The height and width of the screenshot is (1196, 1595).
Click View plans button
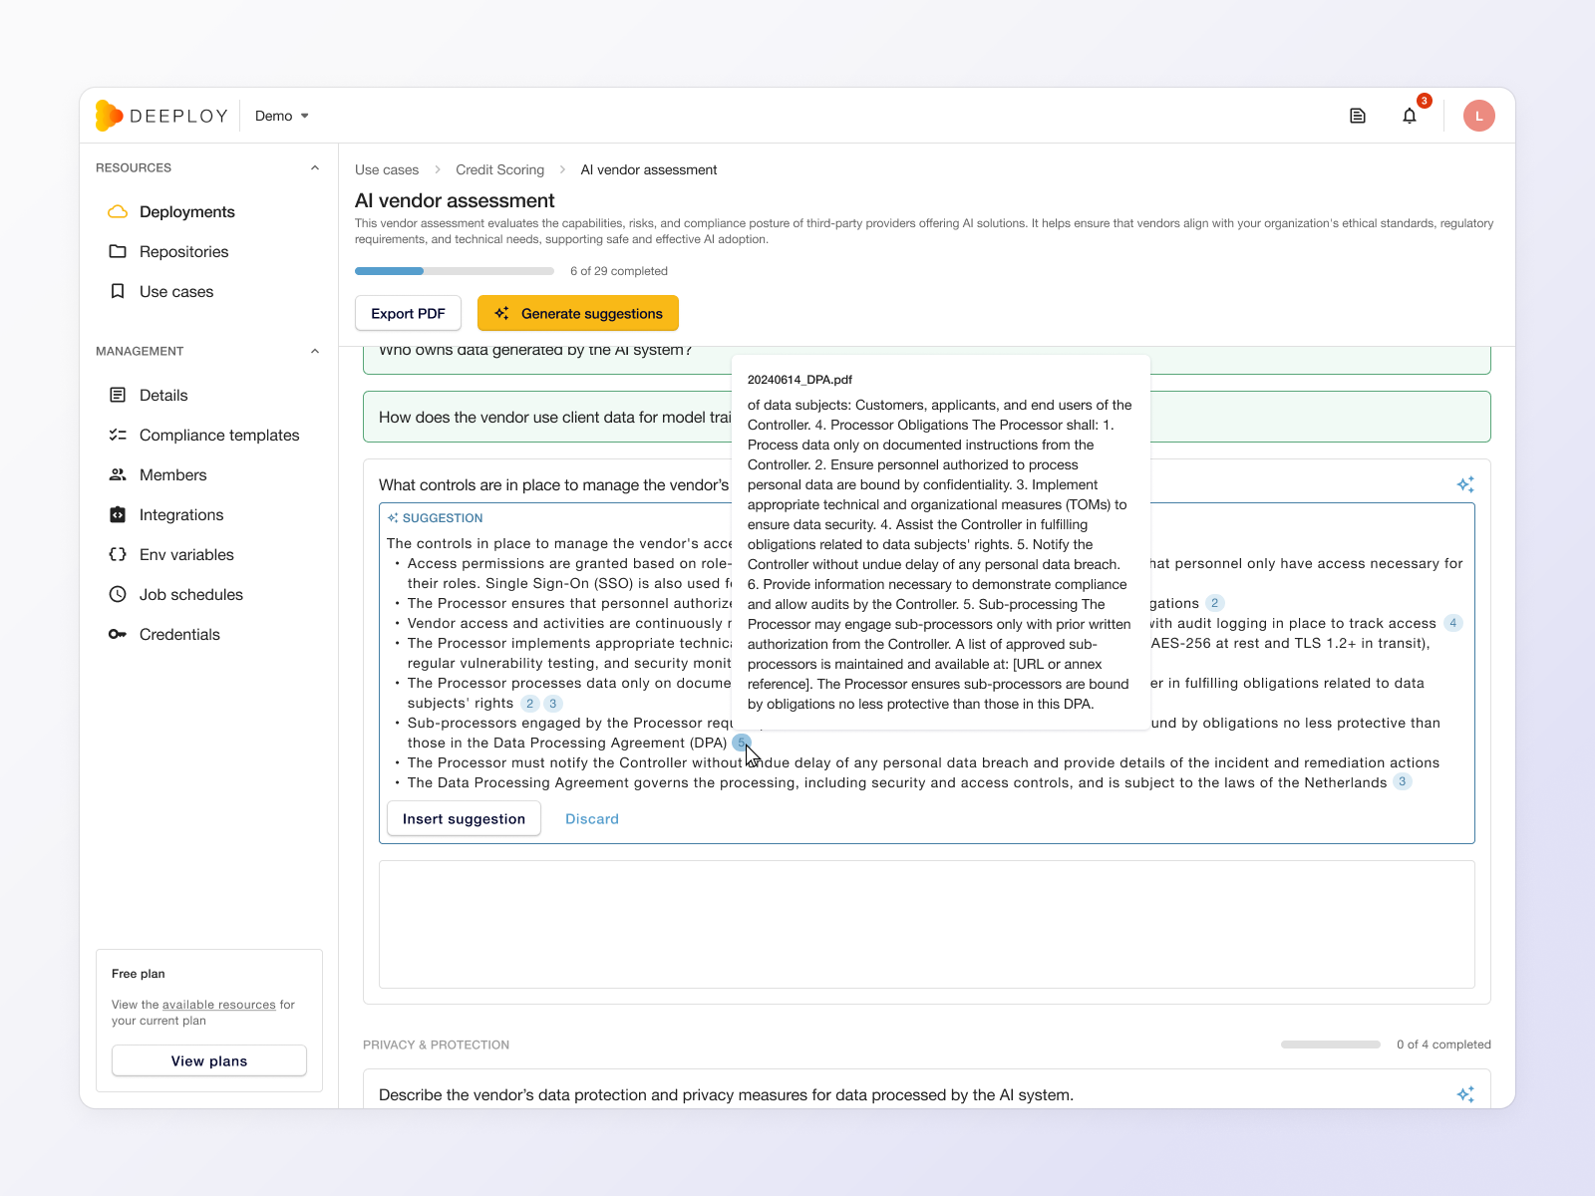pyautogui.click(x=209, y=1060)
